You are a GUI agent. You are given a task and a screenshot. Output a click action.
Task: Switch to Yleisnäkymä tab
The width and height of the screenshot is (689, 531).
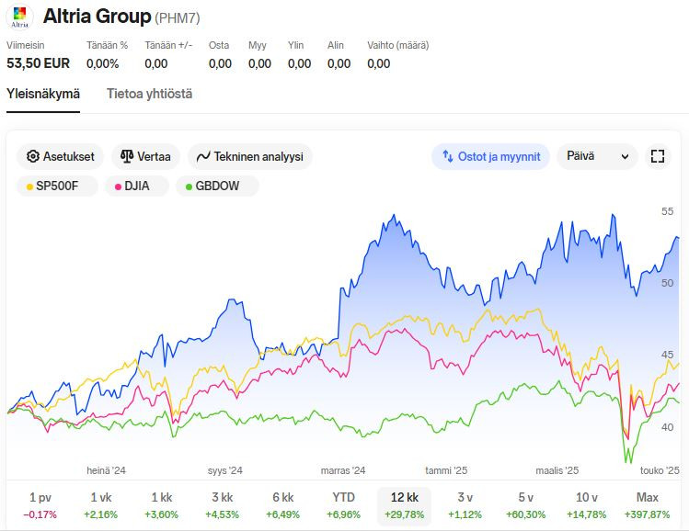(x=43, y=94)
